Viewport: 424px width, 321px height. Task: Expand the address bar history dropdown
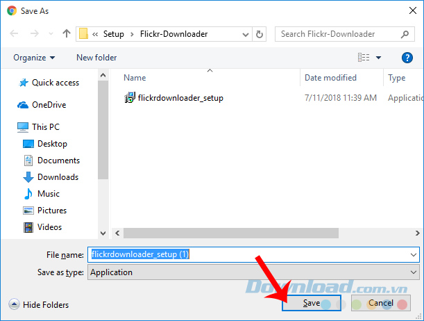click(246, 34)
